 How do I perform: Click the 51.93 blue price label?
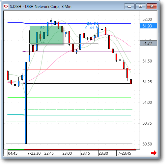tap(149, 26)
